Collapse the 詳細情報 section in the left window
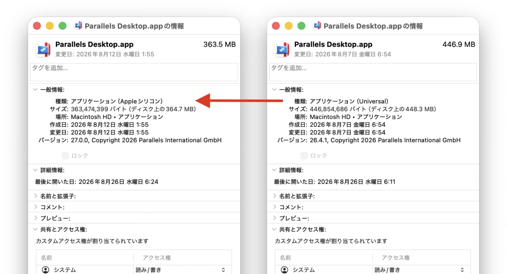The height and width of the screenshot is (274, 507). tap(35, 170)
